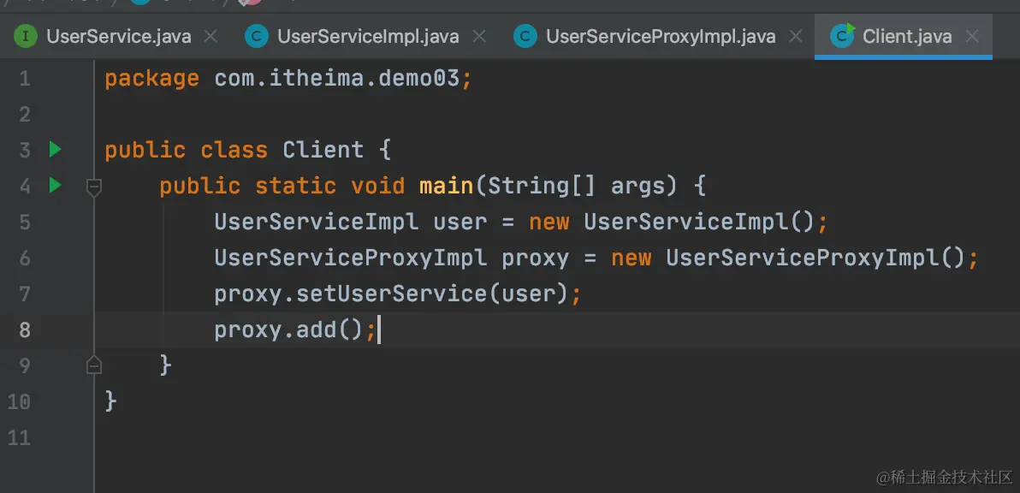
Task: Click the interface icon on UserService.java tab
Action: click(x=26, y=37)
